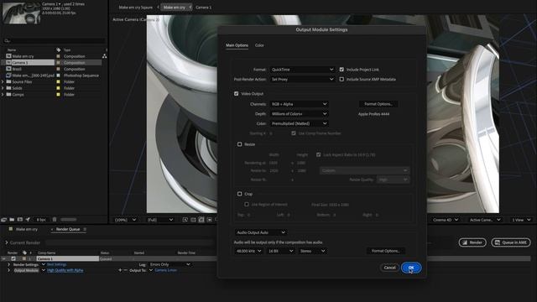Click the remove output module minus icon
Image resolution: width=537 pixels, height=302 pixels.
125,270
